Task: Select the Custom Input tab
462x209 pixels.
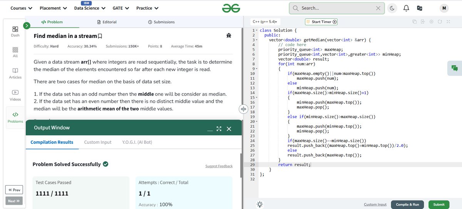Action: point(98,142)
